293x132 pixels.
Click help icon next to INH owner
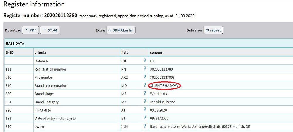pyautogui.click(x=145, y=126)
